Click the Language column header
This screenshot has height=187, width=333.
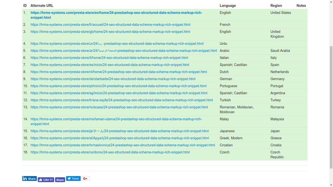[228, 6]
